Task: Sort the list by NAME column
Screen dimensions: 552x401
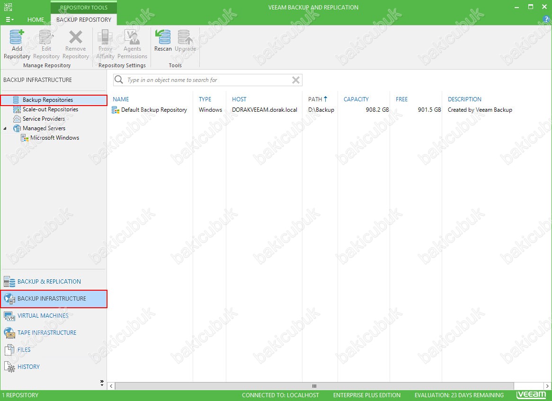Action: coord(121,99)
